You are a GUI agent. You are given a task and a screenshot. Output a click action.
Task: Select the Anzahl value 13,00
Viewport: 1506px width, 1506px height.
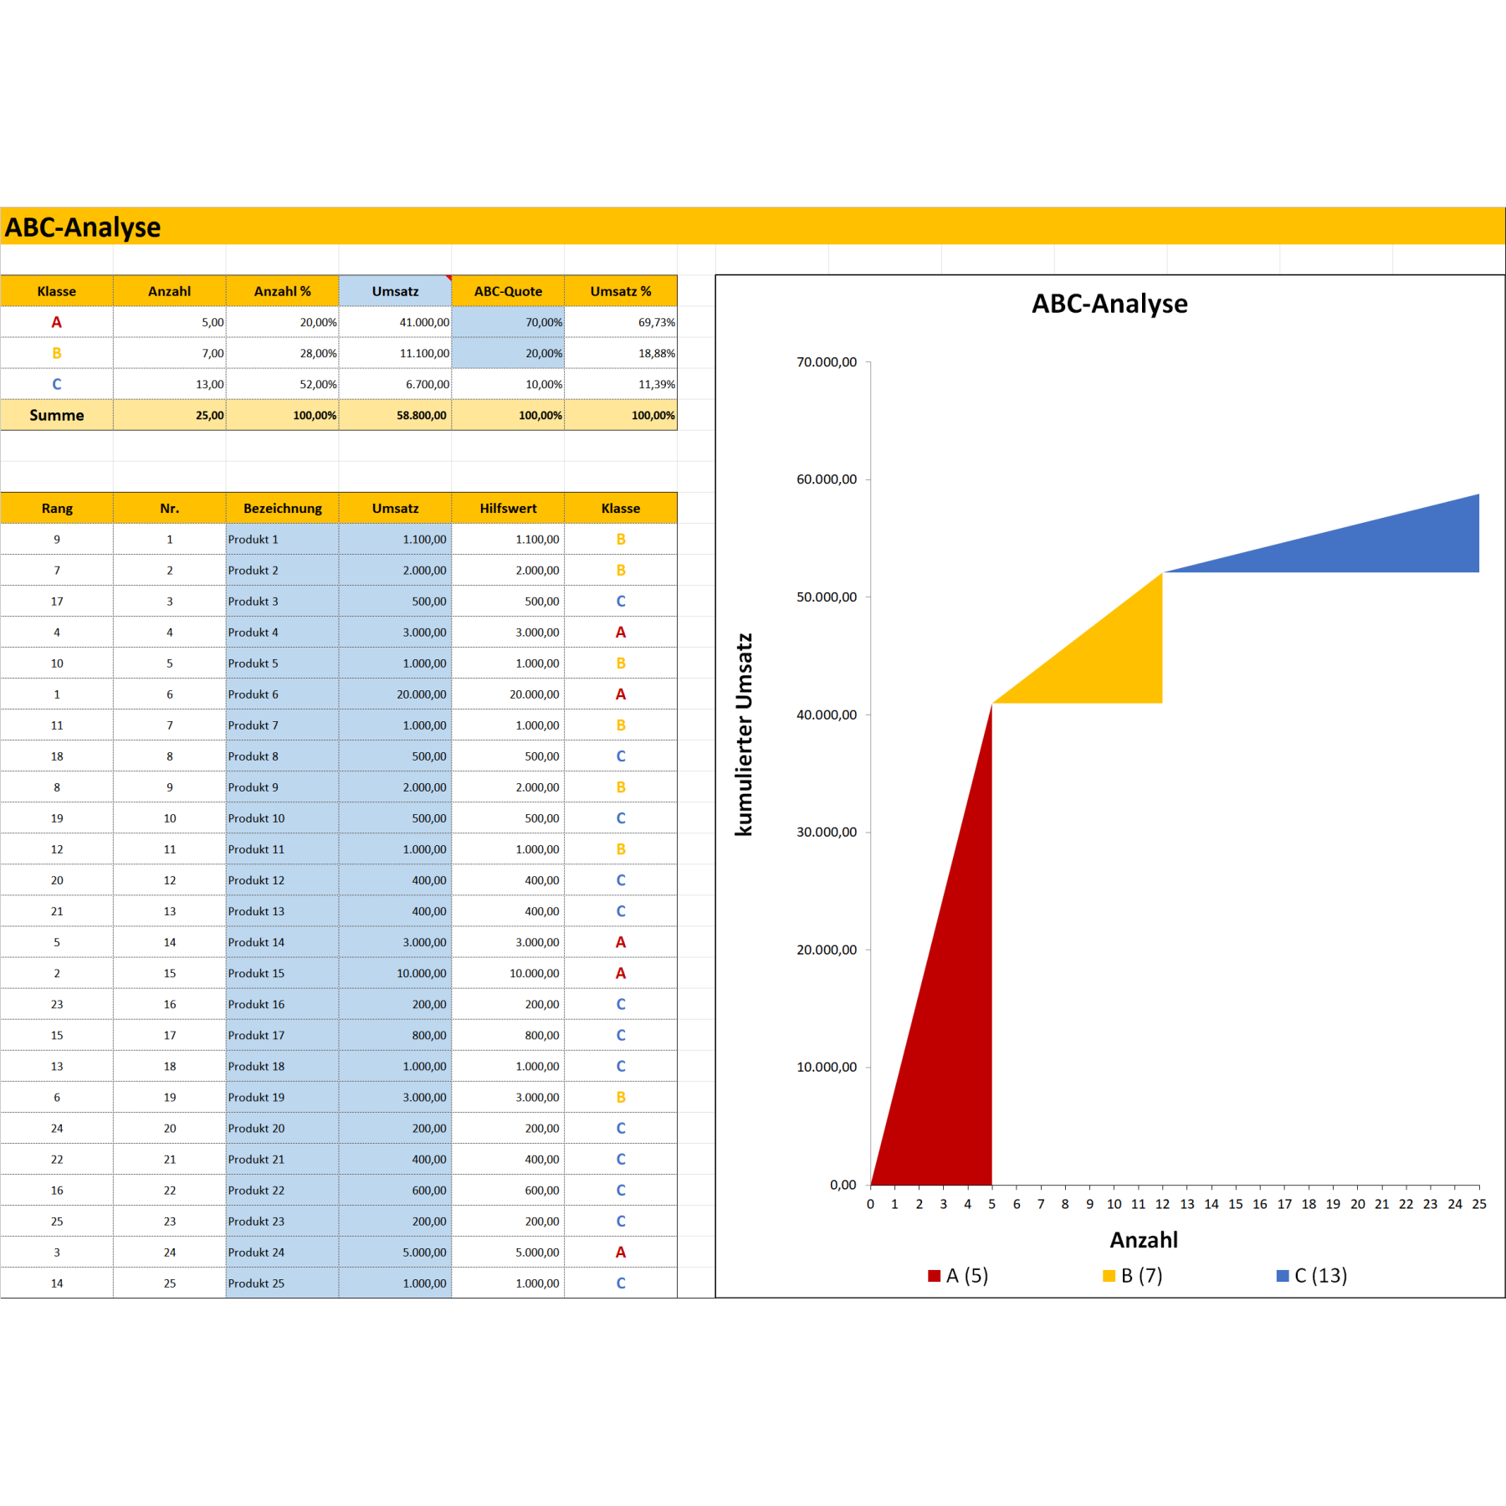[170, 384]
